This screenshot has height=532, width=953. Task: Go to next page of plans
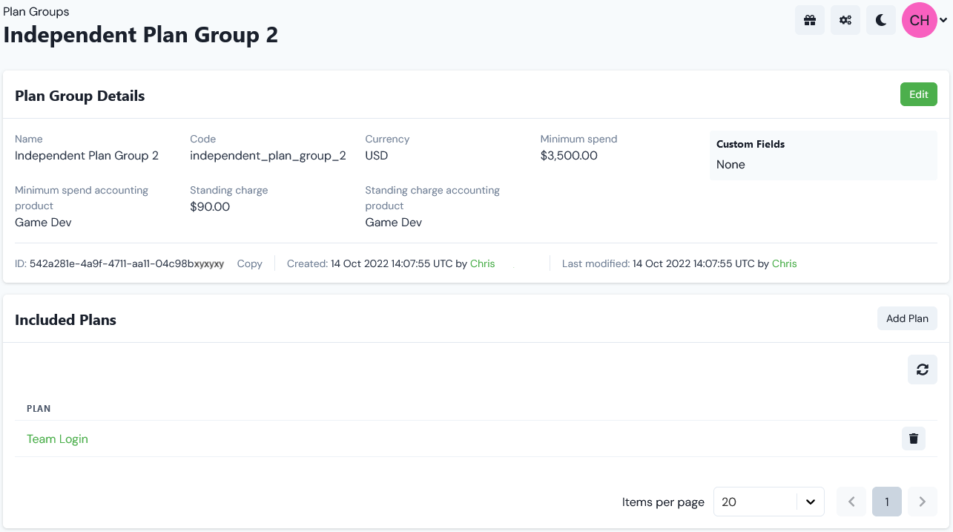(x=922, y=502)
